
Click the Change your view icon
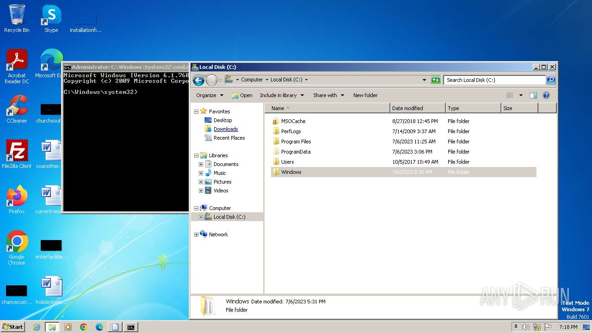click(510, 95)
